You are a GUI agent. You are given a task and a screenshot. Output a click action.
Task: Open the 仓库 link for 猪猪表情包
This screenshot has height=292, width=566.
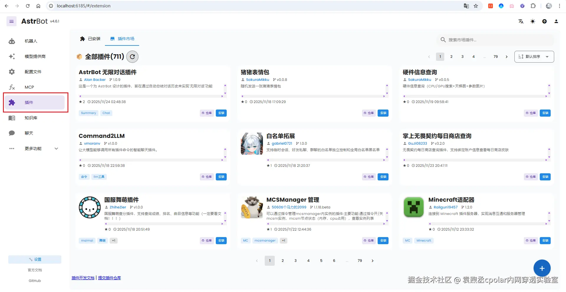tap(369, 113)
